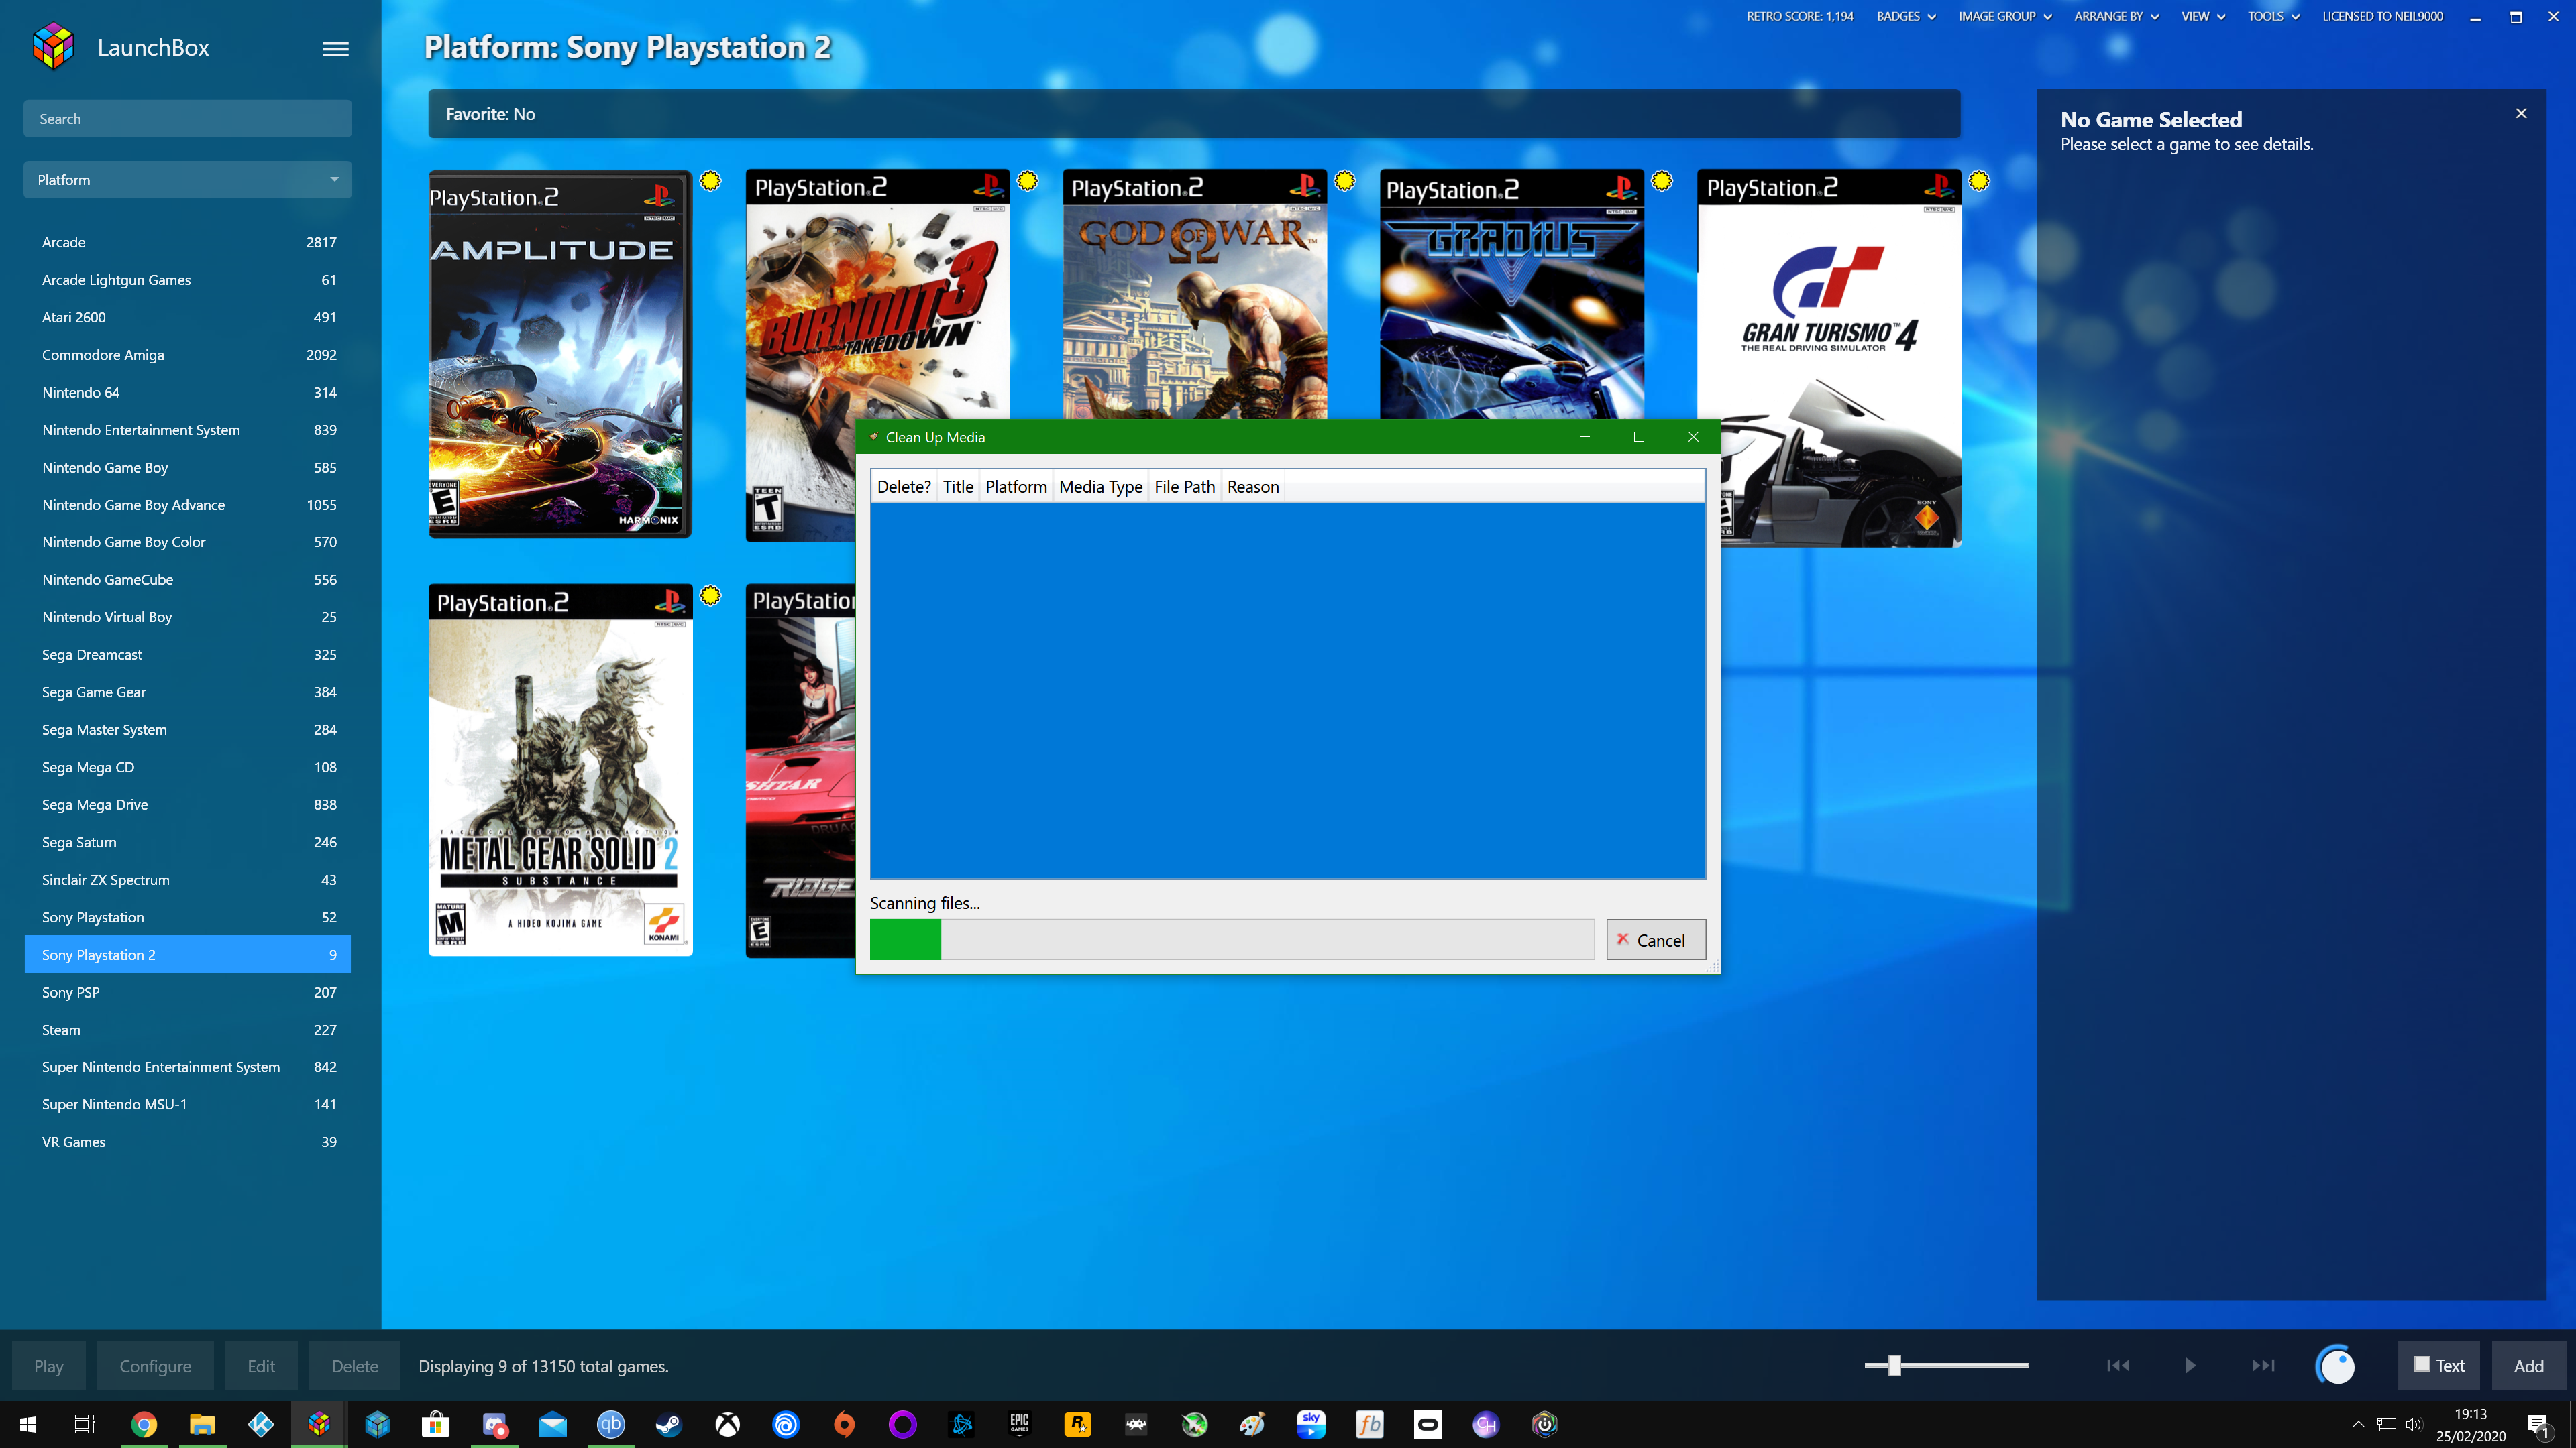
Task: Select the Arcade platform
Action: pos(187,242)
